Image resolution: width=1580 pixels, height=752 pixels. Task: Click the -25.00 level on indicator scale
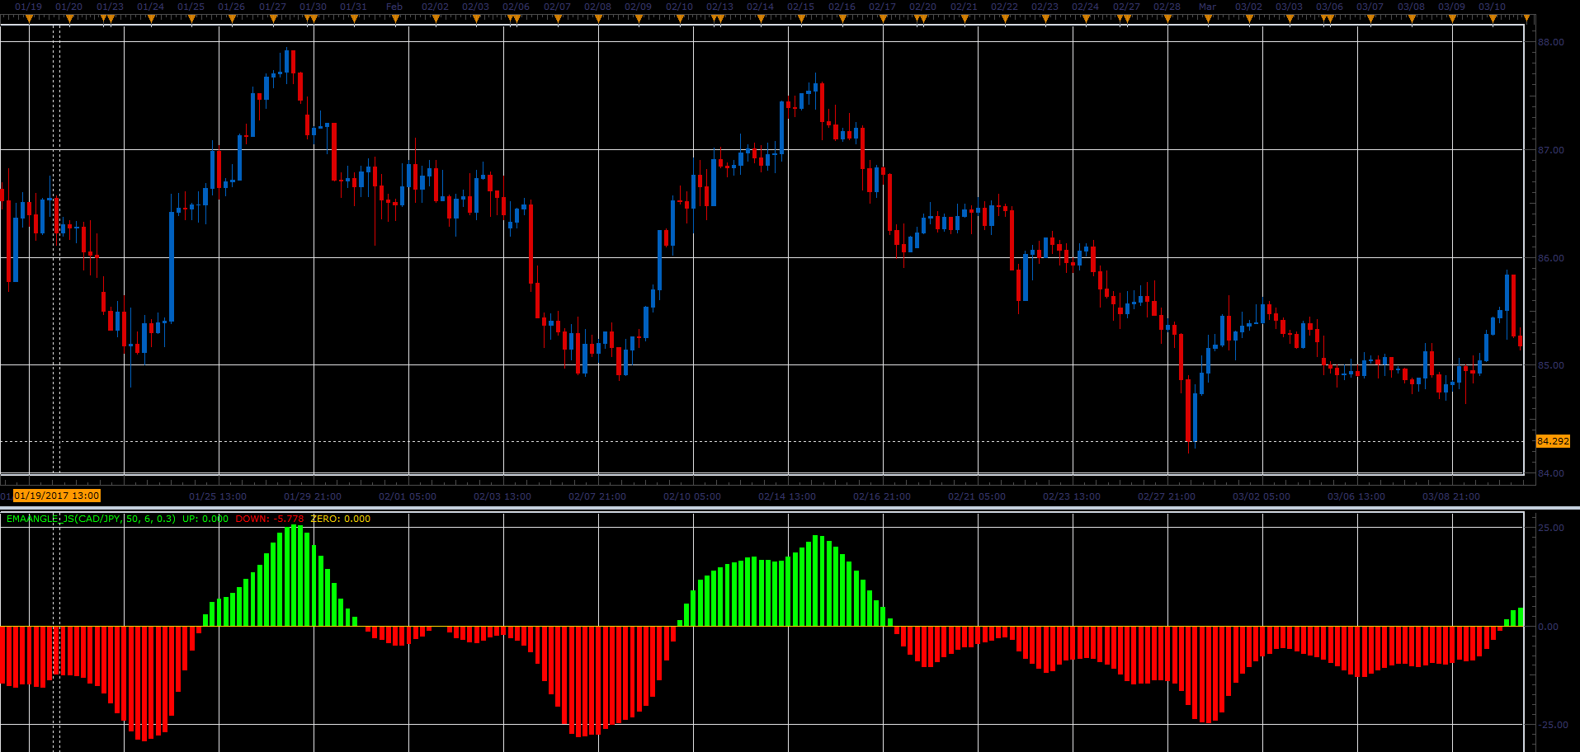1550,725
